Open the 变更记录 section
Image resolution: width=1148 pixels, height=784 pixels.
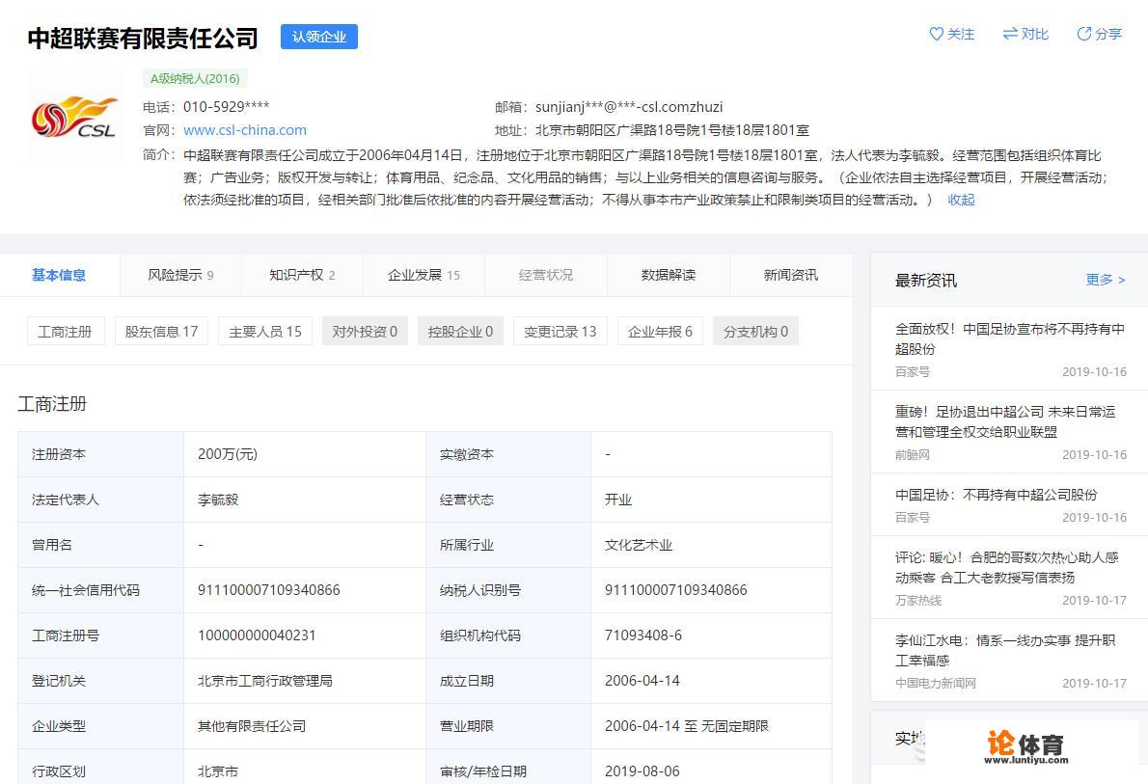(x=560, y=331)
